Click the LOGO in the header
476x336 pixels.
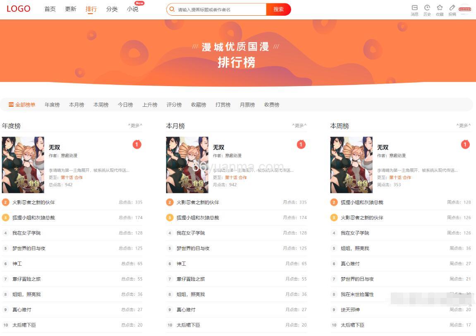(19, 9)
